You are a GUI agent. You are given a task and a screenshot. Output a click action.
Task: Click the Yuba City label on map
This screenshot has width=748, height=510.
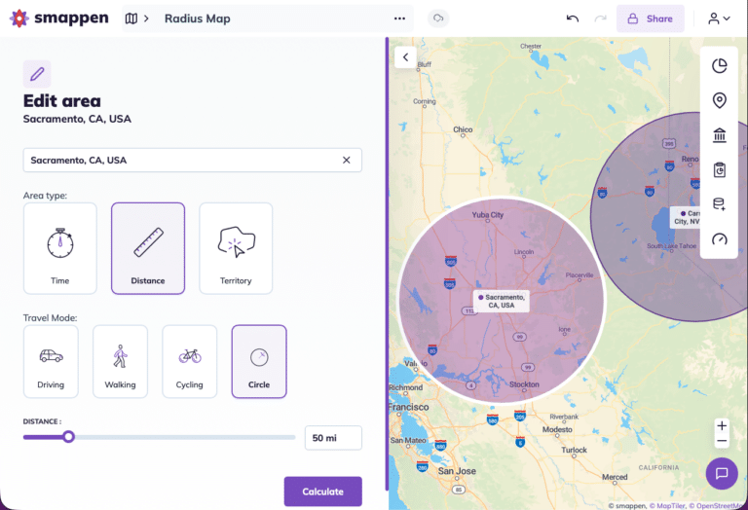[488, 215]
